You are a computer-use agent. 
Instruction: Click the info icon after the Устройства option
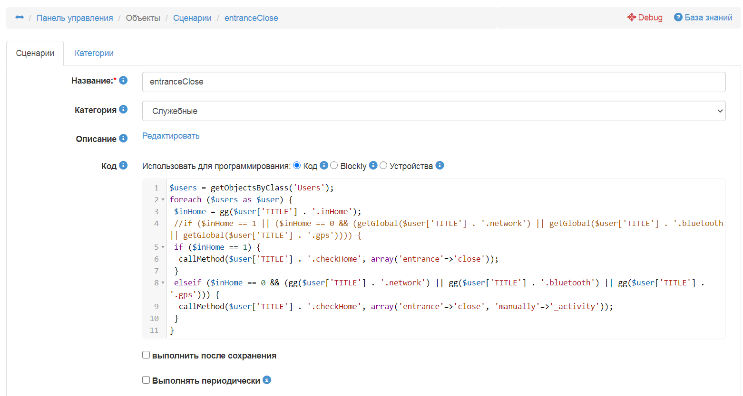coord(440,165)
